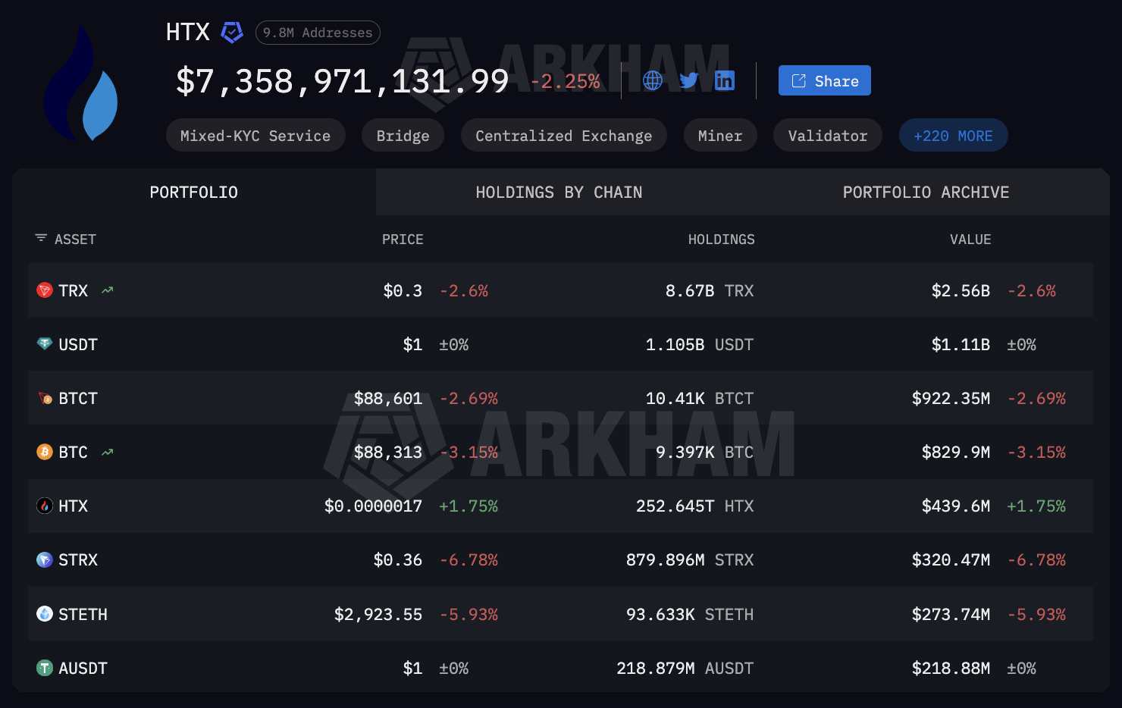Click the STRX token icon

coord(45,559)
